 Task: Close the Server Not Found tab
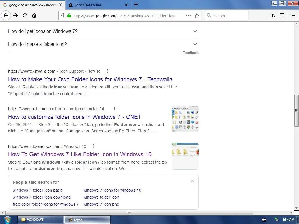tap(126, 5)
